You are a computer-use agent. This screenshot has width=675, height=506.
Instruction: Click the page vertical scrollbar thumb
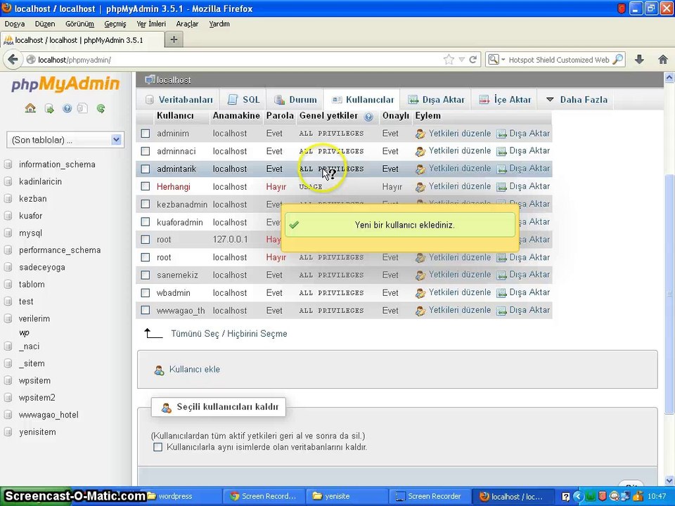point(669,294)
